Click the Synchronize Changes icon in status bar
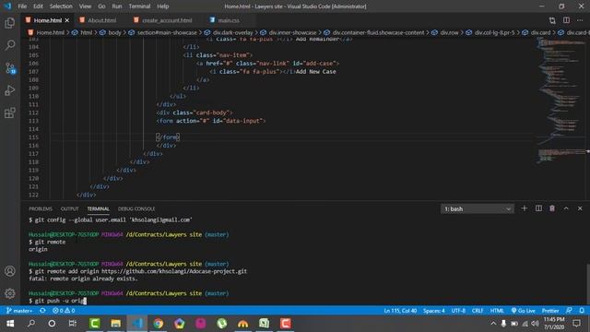 (x=42, y=311)
